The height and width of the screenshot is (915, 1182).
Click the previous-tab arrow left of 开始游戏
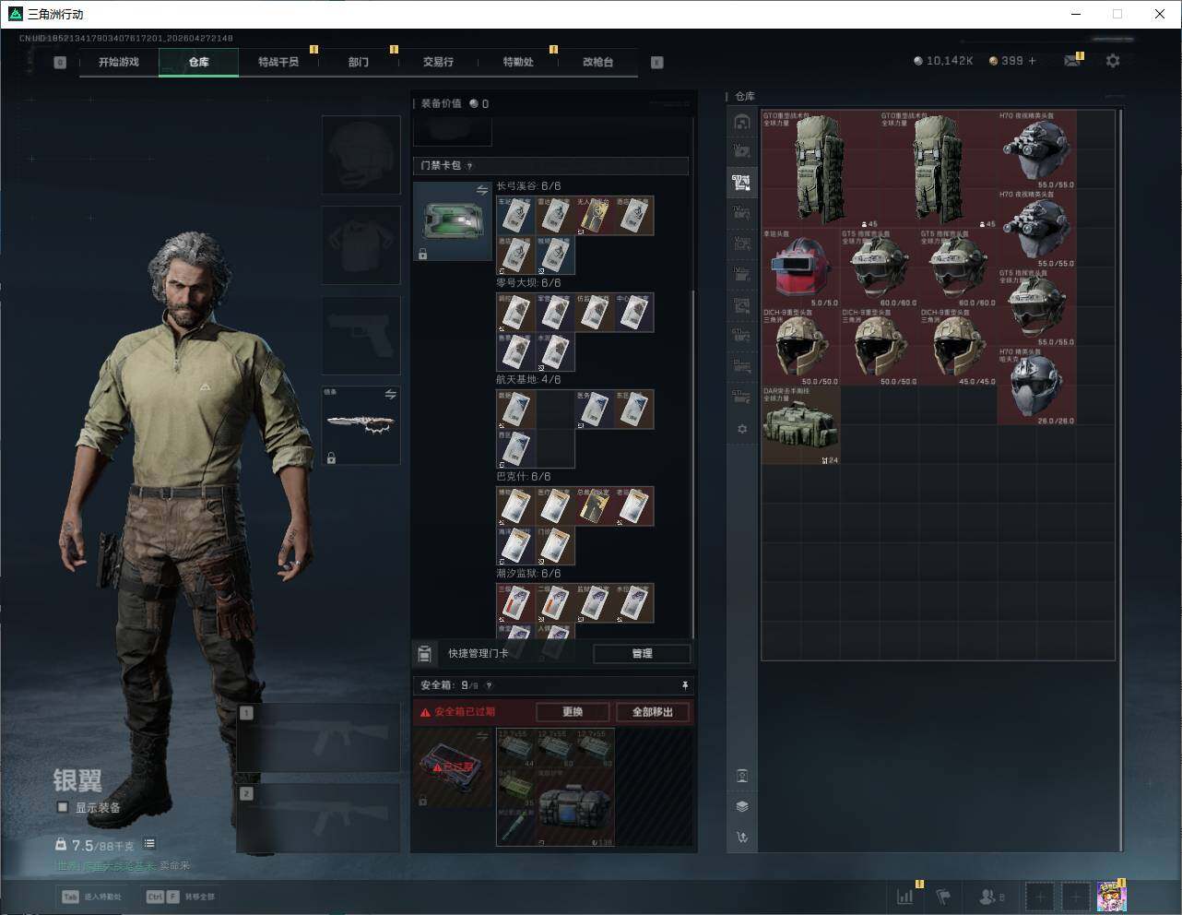60,63
